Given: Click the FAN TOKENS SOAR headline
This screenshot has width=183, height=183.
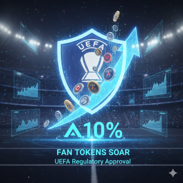Looking at the screenshot, I should pos(93,152).
